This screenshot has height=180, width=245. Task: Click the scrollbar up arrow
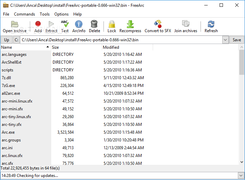pyautogui.click(x=242, y=47)
